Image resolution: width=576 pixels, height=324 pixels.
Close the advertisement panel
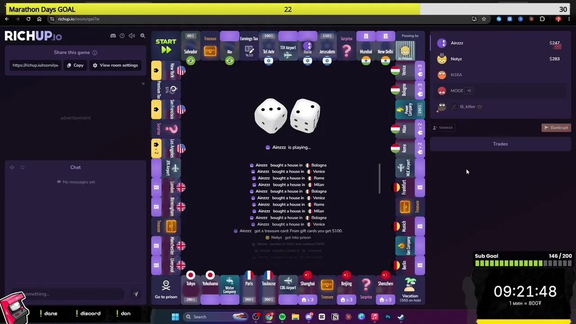(x=143, y=84)
